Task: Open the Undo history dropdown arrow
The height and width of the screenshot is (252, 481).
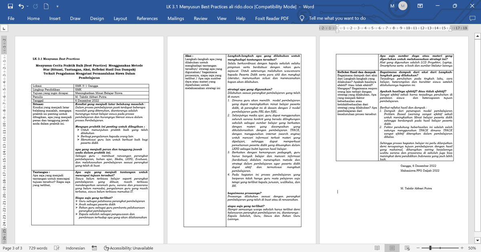Action: pyautogui.click(x=27, y=7)
